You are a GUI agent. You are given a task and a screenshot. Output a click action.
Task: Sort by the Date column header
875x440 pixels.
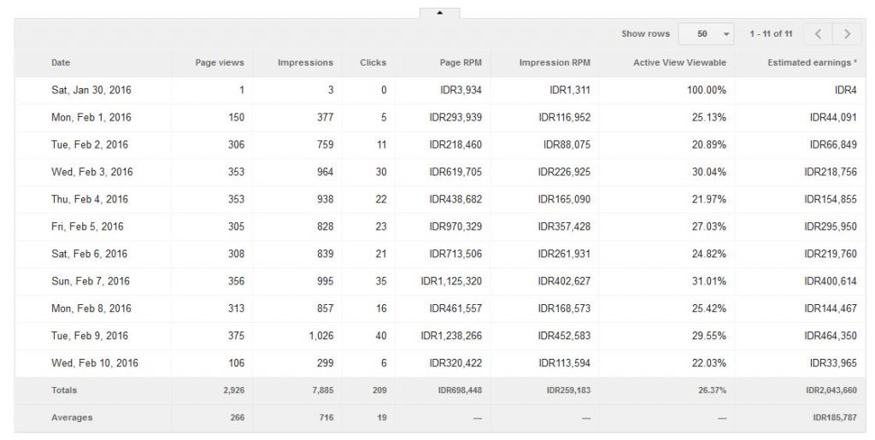point(61,62)
